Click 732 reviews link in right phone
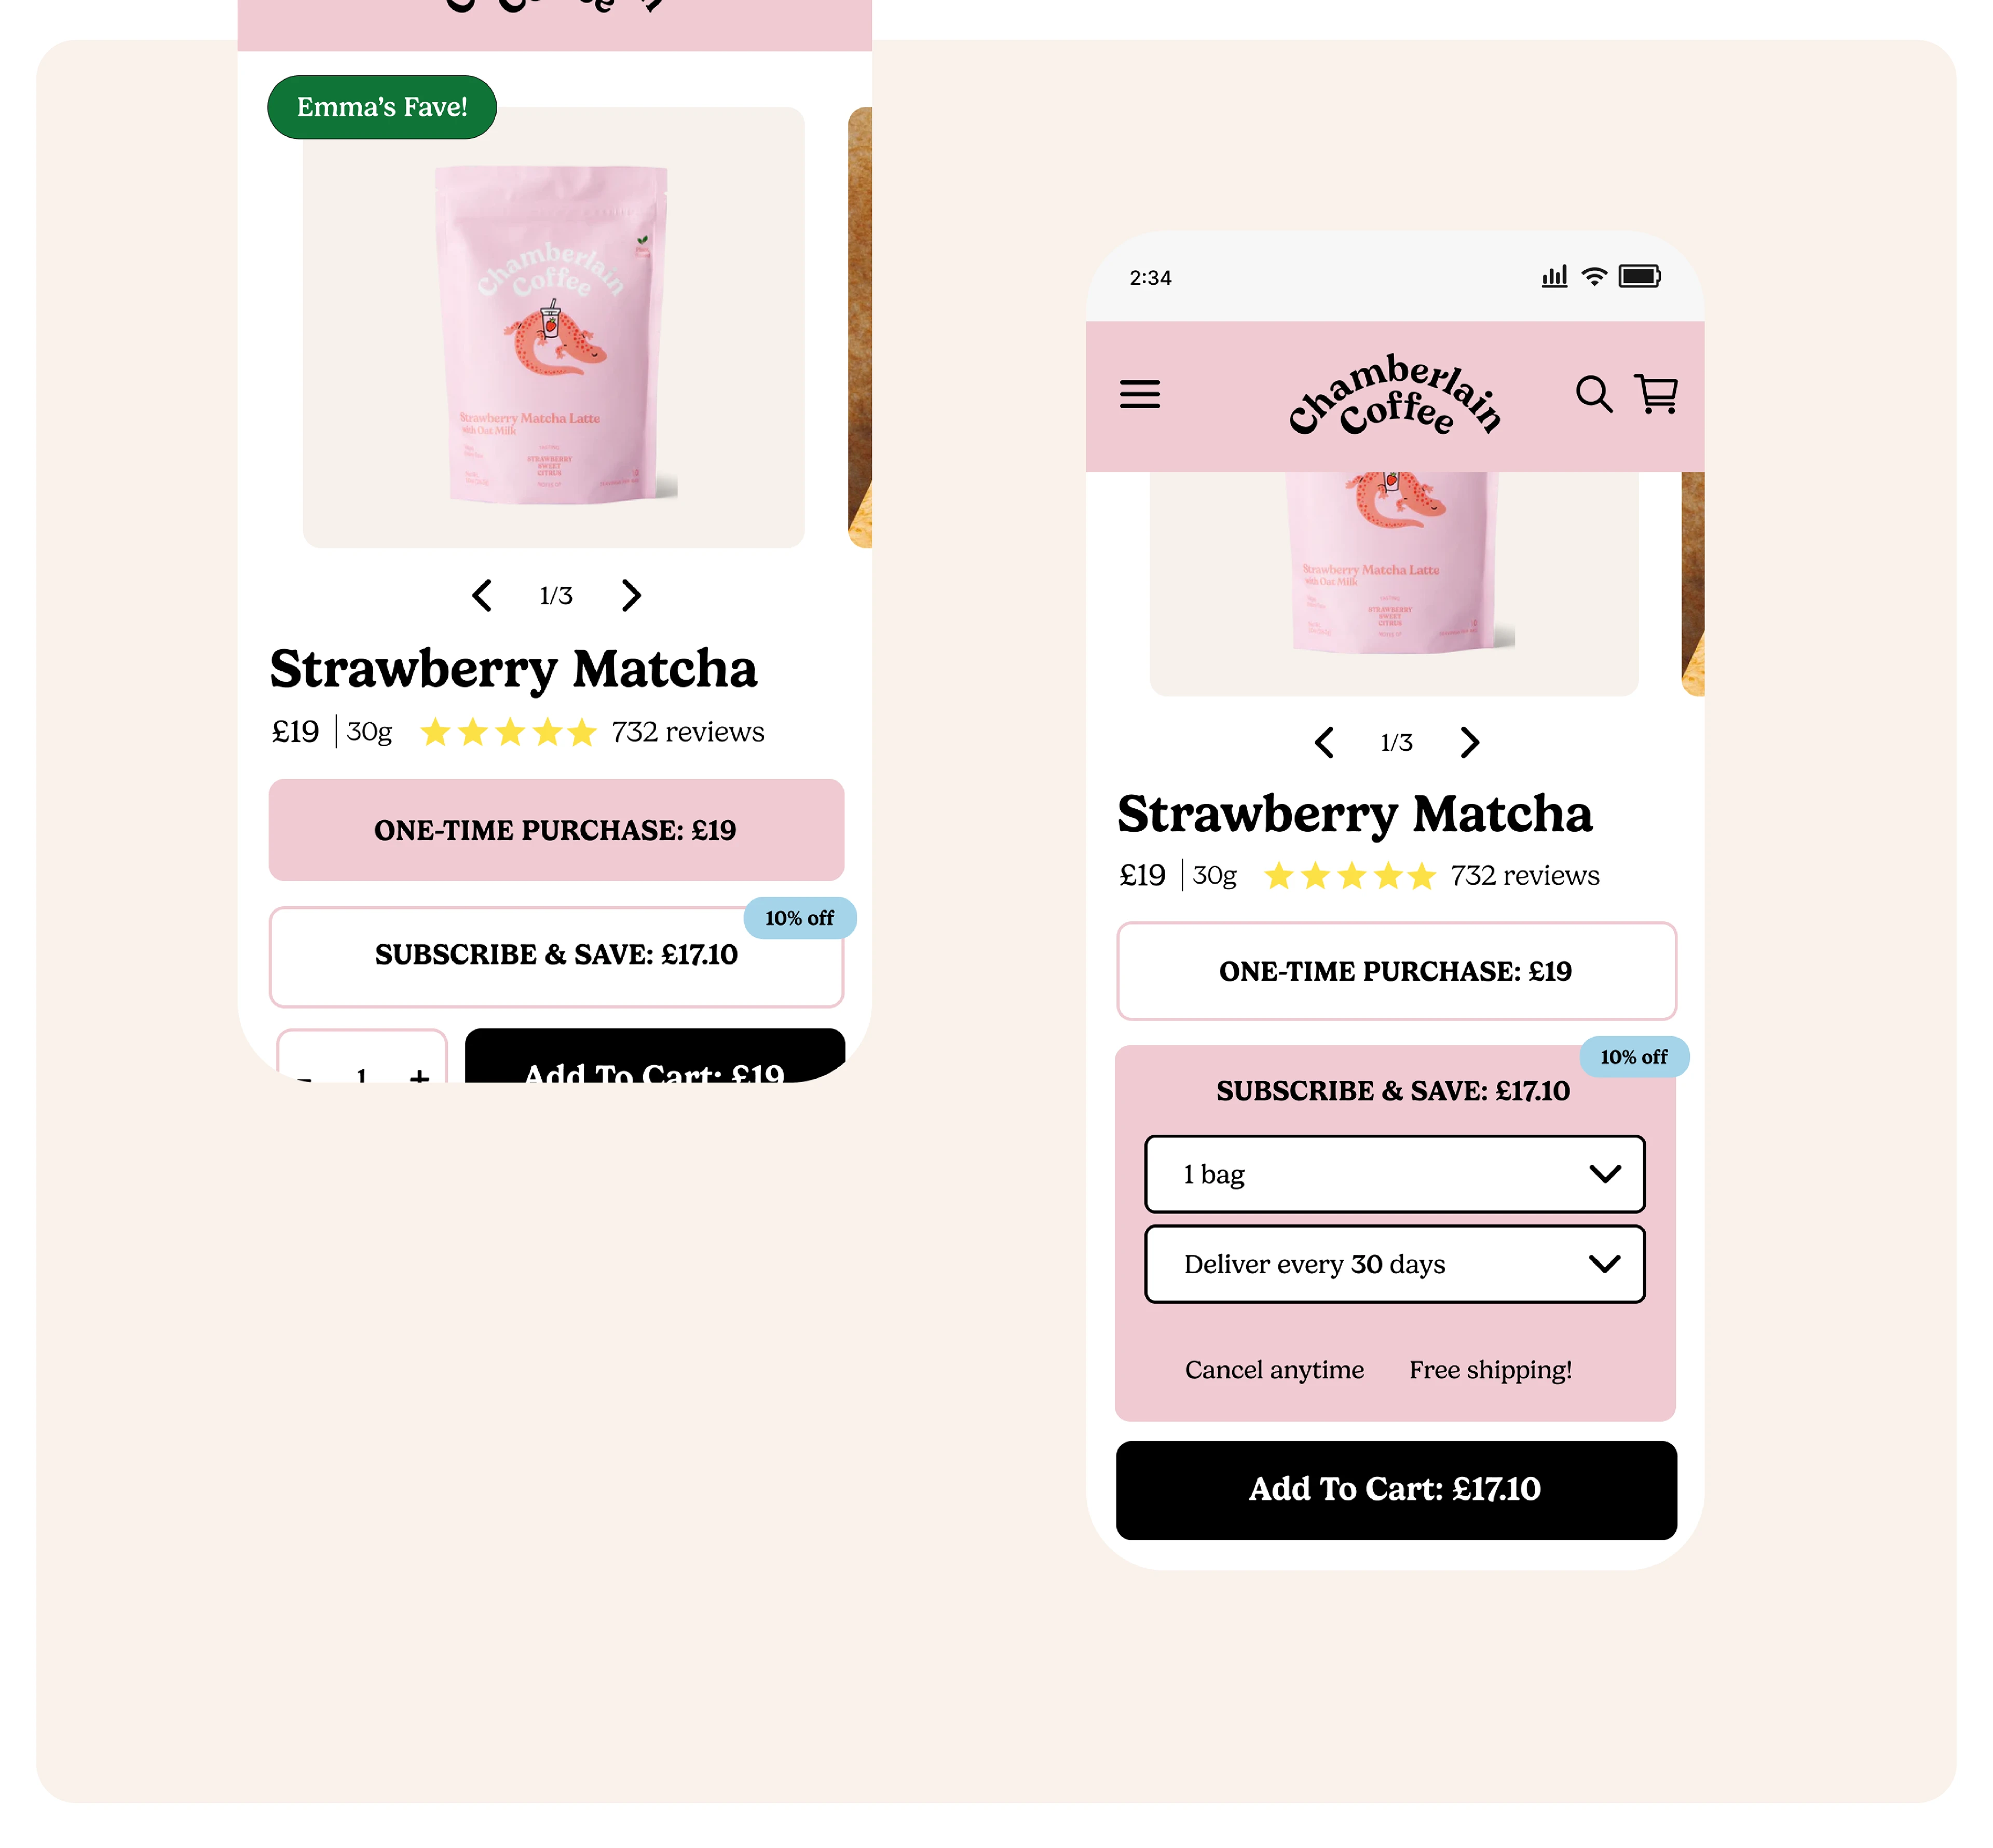 (x=1525, y=876)
